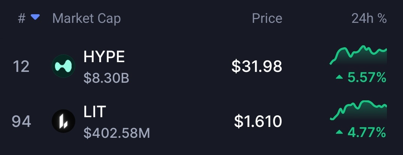
Task: Select the $1.610 LIT price
Action: tap(258, 121)
